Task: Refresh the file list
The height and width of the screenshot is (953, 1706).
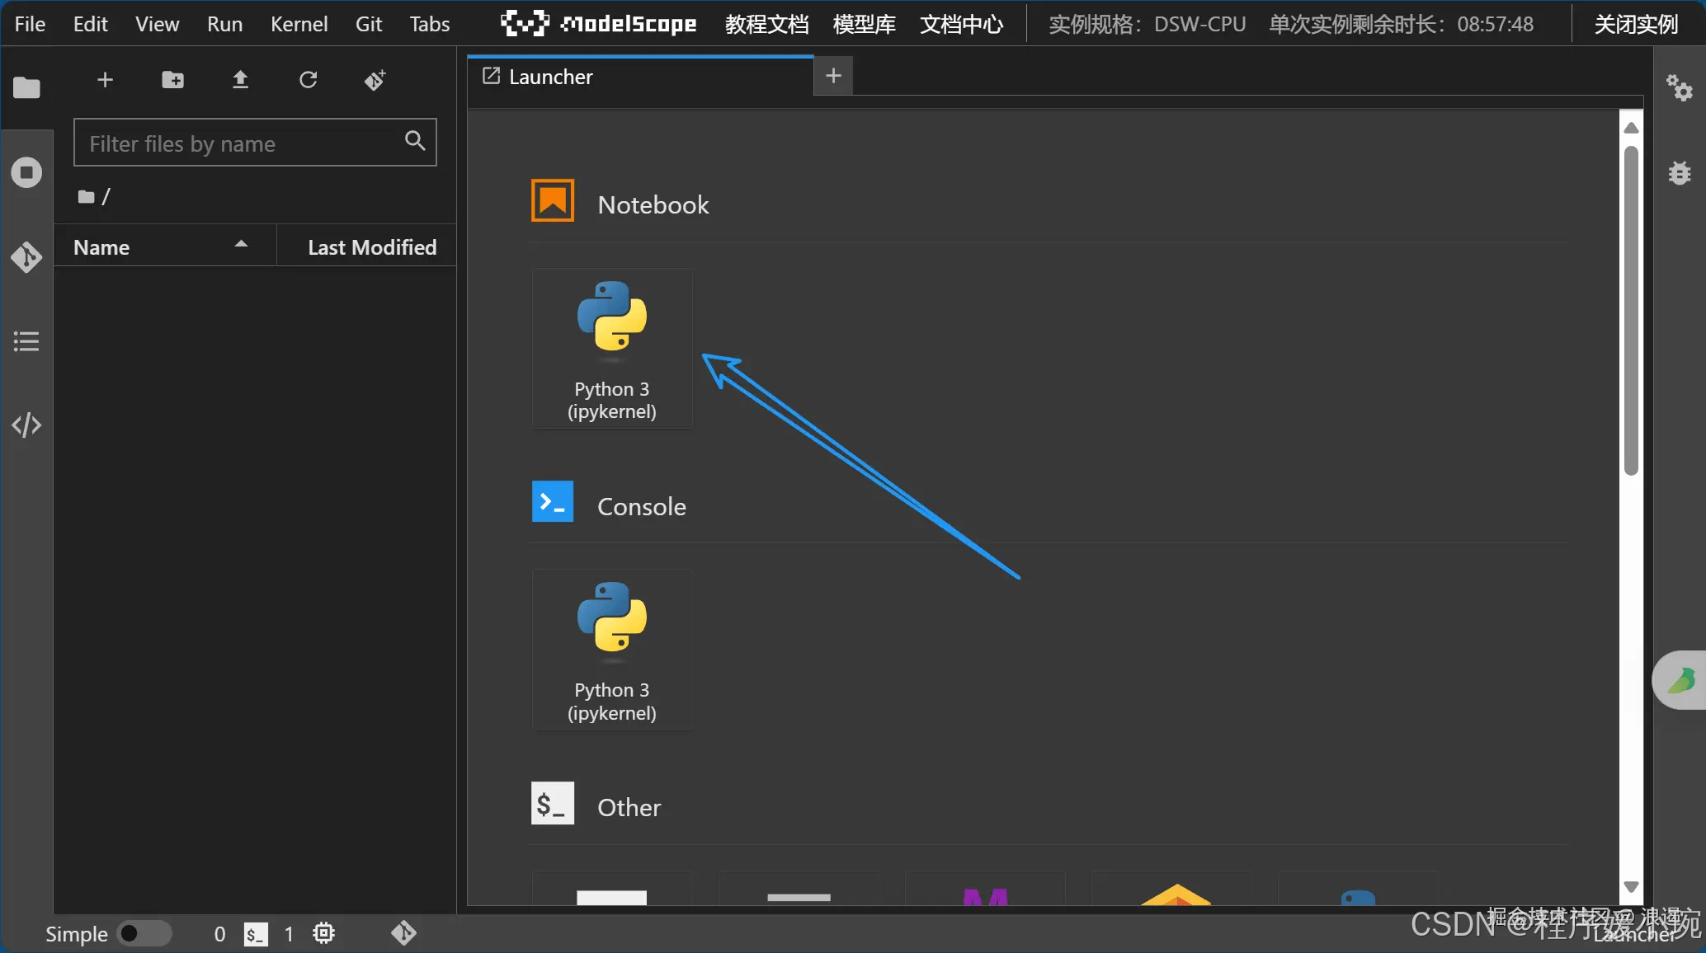Action: 308,80
